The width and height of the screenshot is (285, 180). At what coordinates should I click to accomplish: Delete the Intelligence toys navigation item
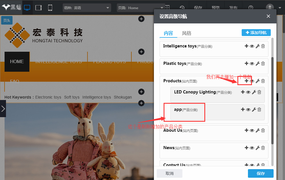coord(263,46)
